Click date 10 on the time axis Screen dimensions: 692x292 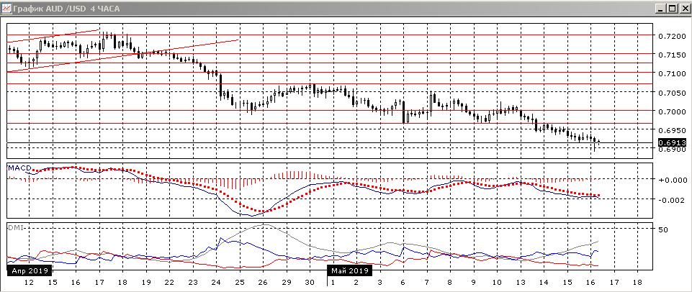(x=496, y=283)
